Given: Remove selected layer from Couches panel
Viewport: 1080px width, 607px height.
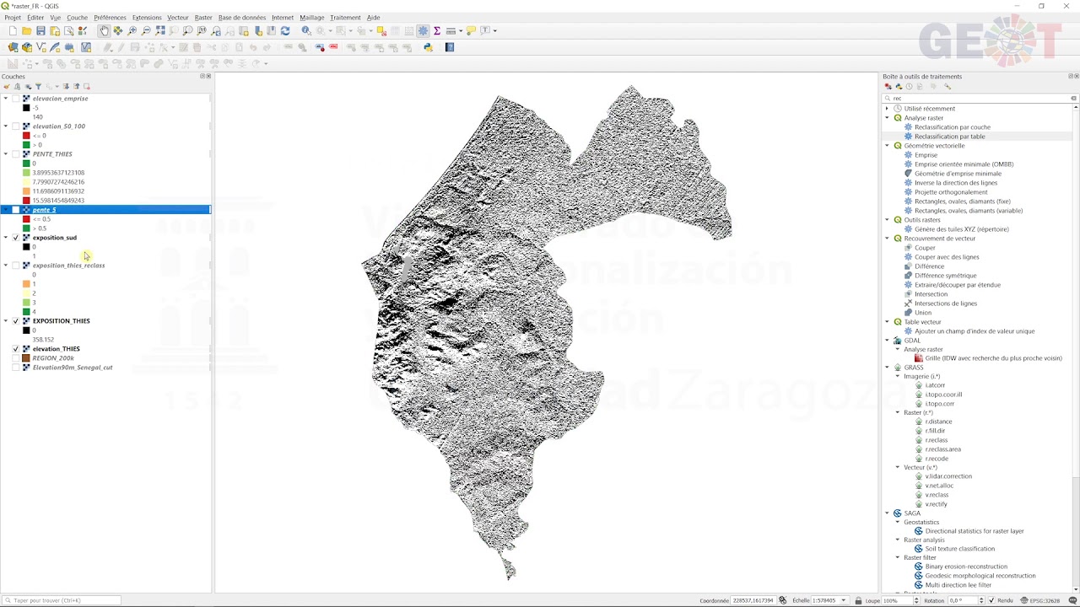Looking at the screenshot, I should tap(86, 86).
